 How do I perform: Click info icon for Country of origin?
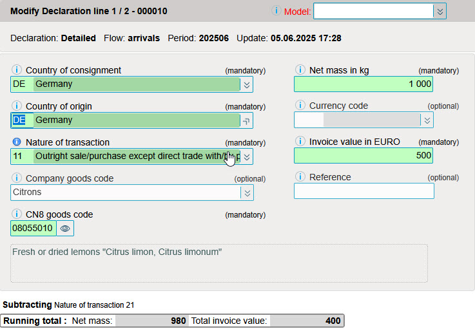coord(17,106)
